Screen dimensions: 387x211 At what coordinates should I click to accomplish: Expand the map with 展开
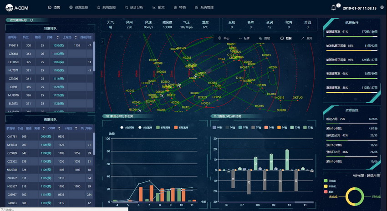point(307,38)
